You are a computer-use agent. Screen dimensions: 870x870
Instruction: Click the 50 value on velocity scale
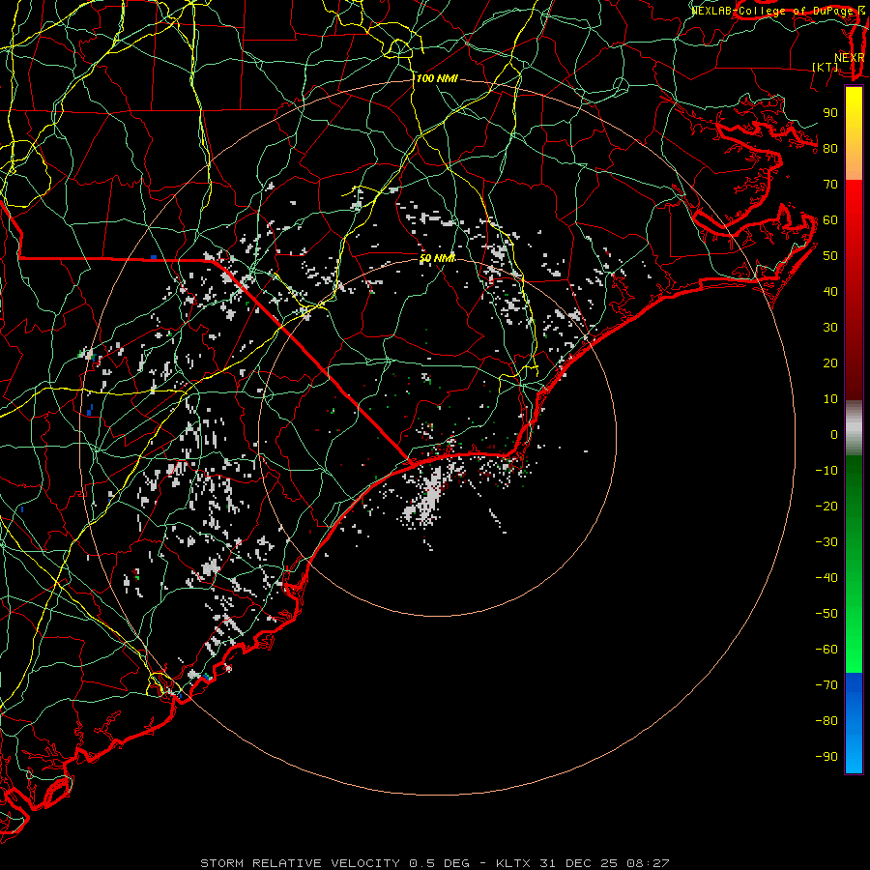pyautogui.click(x=830, y=256)
